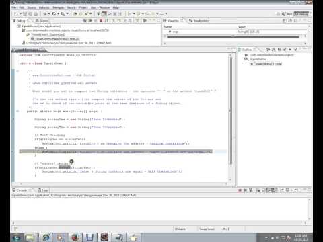Click the Resume icon in Debug view
This screenshot has width=323, height=242.
tap(90, 21)
